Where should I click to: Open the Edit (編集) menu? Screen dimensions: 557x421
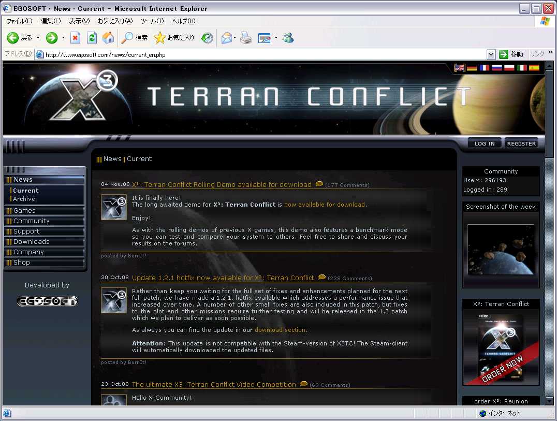pyautogui.click(x=50, y=21)
